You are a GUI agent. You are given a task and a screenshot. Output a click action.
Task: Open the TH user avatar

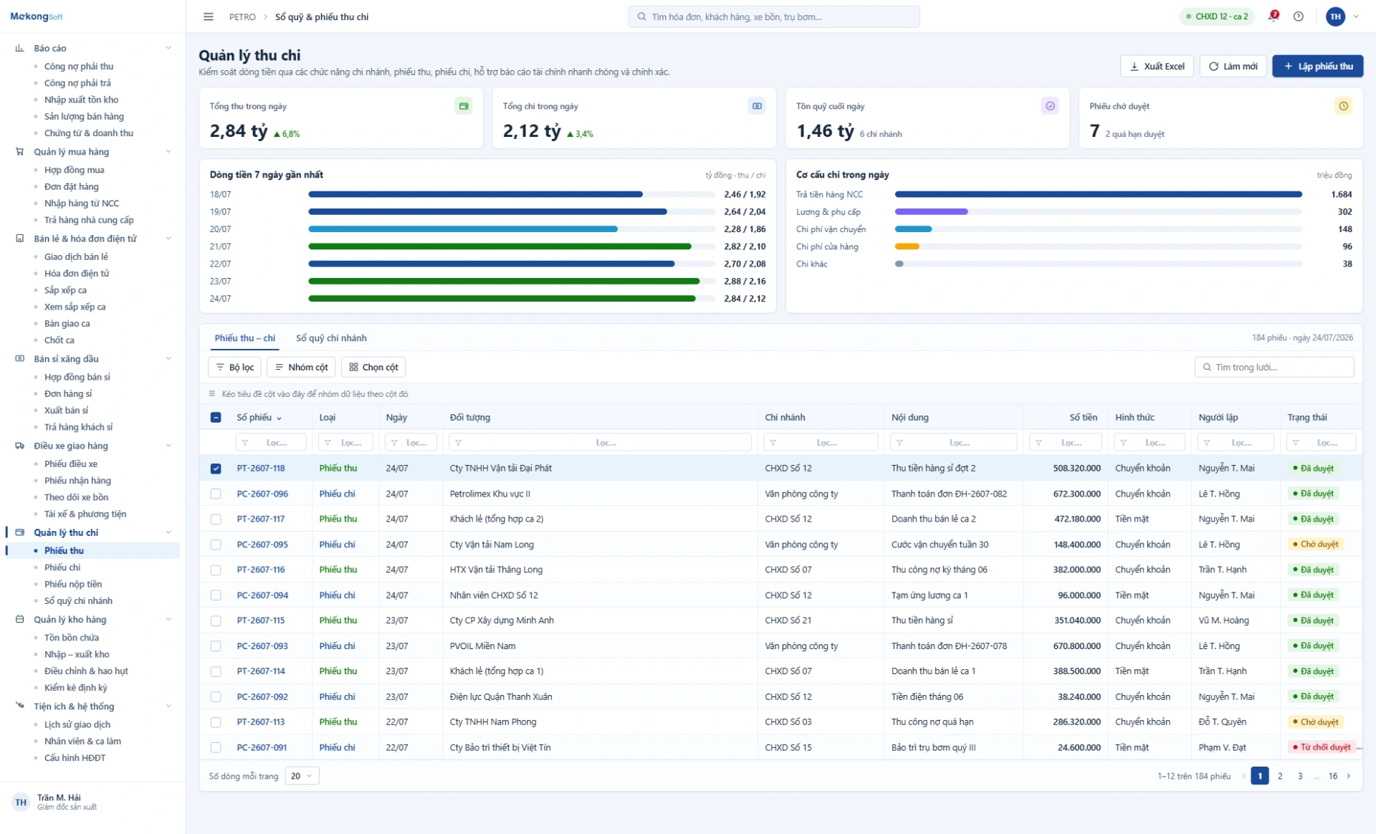point(1335,16)
